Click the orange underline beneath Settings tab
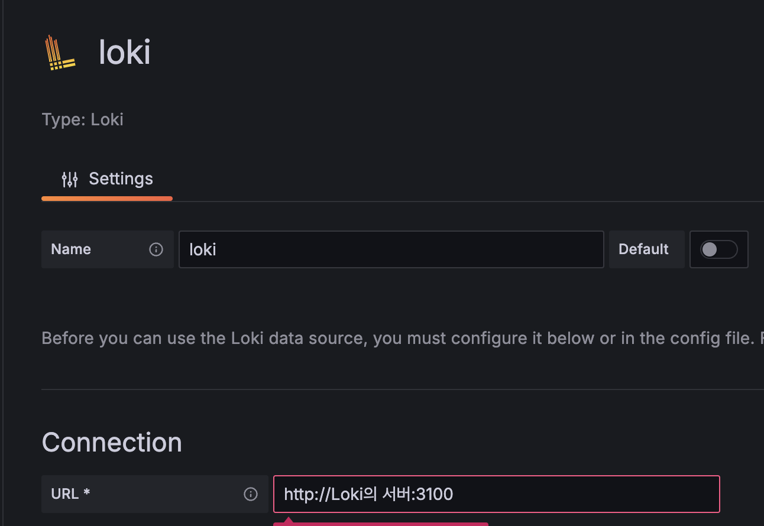 click(x=107, y=199)
